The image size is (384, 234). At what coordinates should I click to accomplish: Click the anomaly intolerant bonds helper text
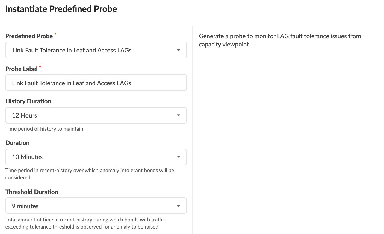90,174
